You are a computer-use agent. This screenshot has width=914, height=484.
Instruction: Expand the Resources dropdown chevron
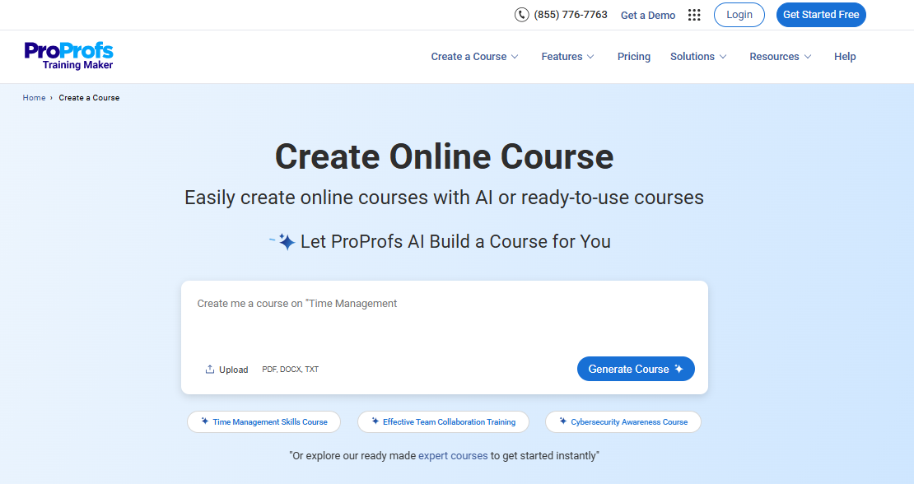click(807, 57)
